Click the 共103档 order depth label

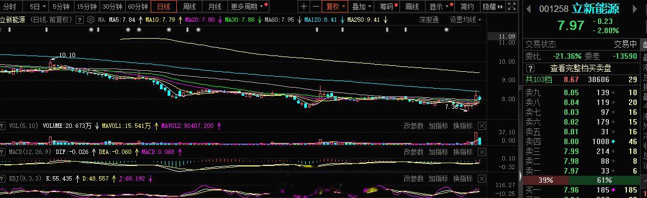pyautogui.click(x=539, y=79)
